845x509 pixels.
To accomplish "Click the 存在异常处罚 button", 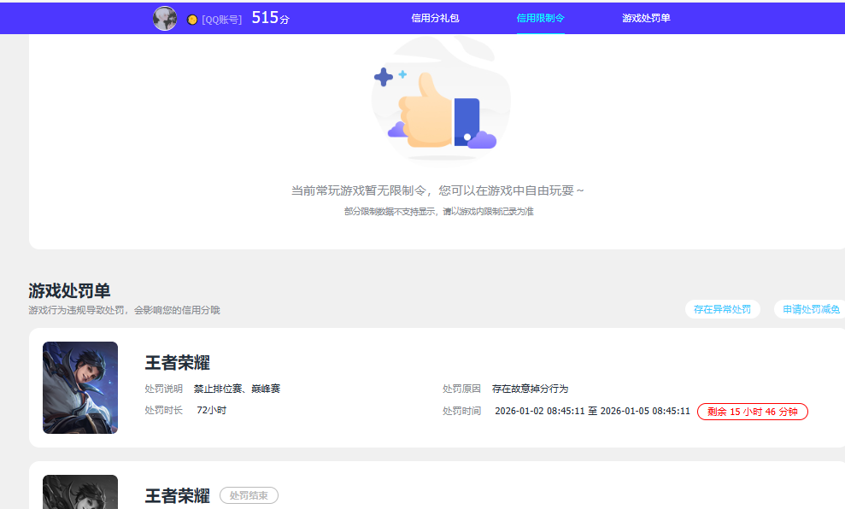I will (722, 309).
